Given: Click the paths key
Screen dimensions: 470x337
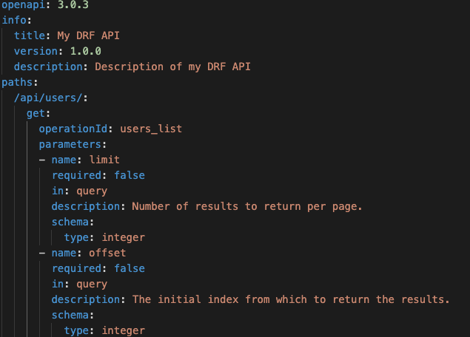Looking at the screenshot, I should coord(17,82).
